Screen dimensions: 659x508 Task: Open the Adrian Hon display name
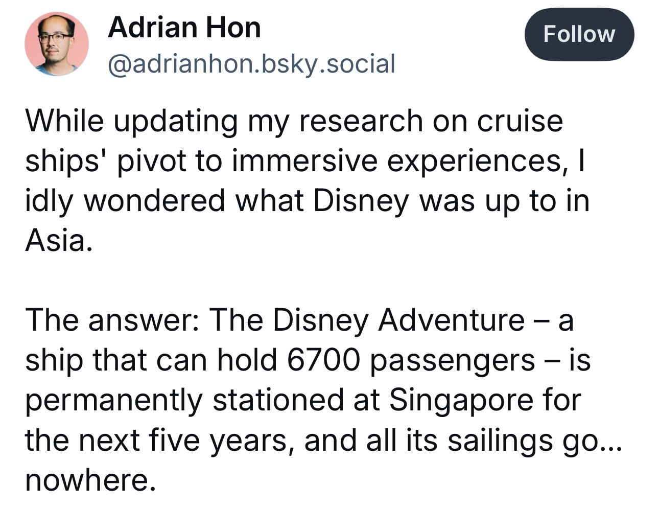(184, 27)
